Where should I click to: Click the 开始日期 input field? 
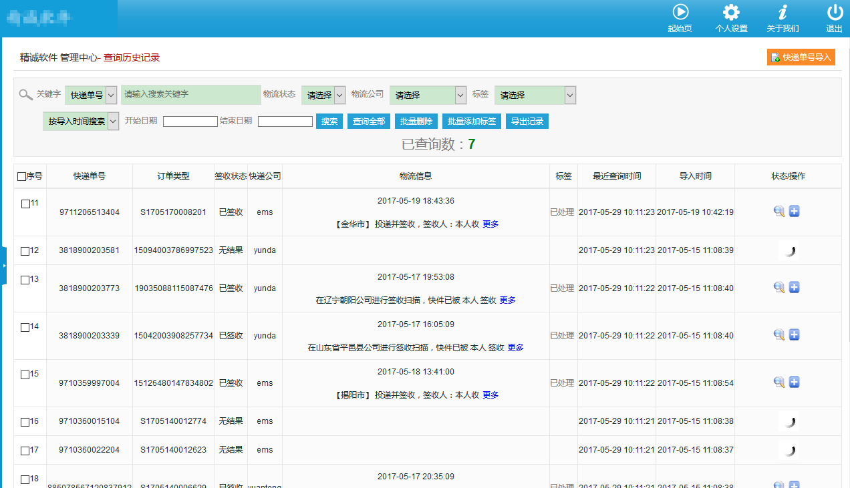tap(190, 121)
